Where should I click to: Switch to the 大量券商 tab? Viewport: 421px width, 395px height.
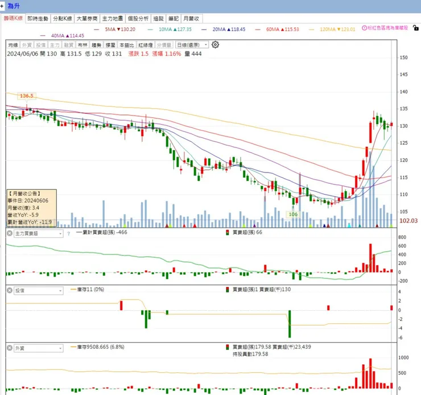point(87,19)
